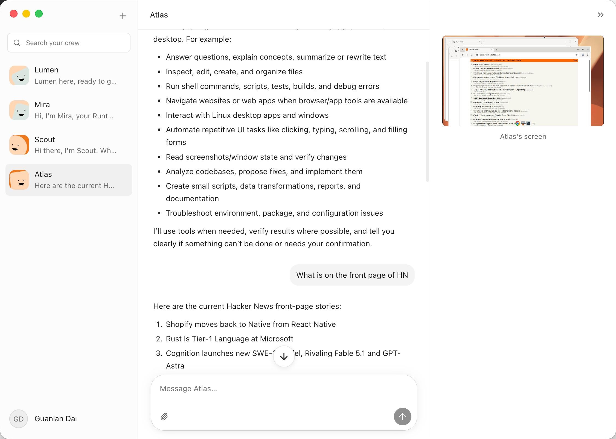Image resolution: width=616 pixels, height=439 pixels.
Task: Select the Lumen conversation name
Action: click(47, 70)
